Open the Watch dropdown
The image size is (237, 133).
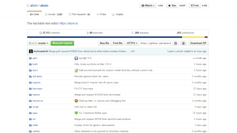point(148,6)
